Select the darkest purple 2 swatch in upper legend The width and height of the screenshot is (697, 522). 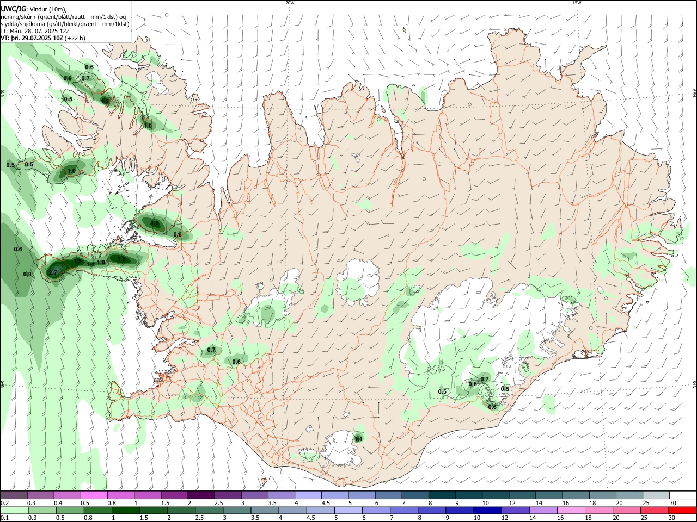tap(201, 495)
